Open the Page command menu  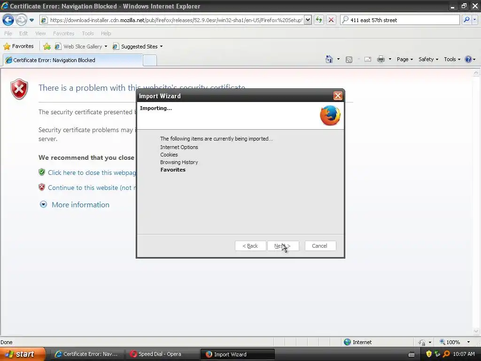(404, 59)
